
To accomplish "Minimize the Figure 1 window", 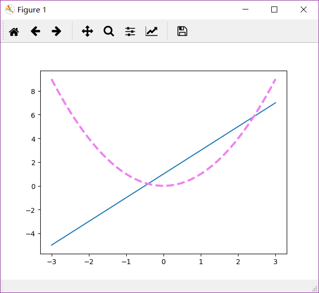I will [x=245, y=9].
